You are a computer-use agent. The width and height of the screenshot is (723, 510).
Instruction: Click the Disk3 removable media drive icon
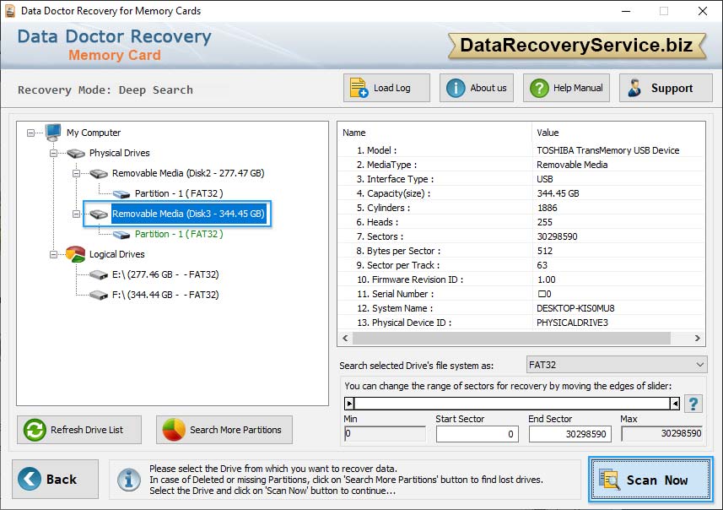[99, 214]
